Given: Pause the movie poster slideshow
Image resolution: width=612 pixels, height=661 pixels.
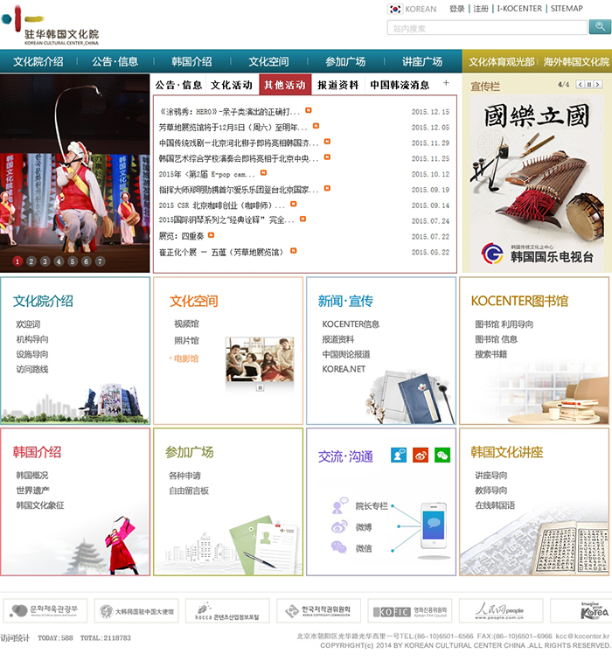Looking at the screenshot, I should pyautogui.click(x=260, y=386).
